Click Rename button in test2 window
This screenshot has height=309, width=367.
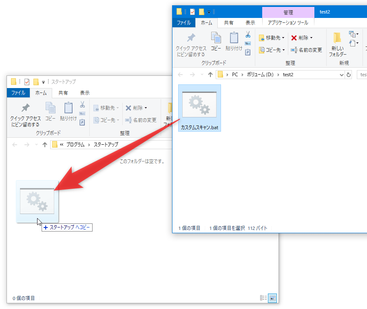click(306, 50)
